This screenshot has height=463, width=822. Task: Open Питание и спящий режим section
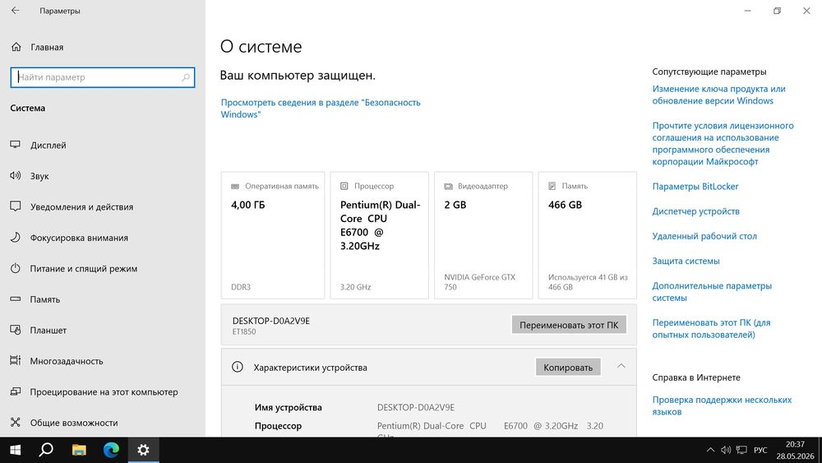pyautogui.click(x=103, y=268)
